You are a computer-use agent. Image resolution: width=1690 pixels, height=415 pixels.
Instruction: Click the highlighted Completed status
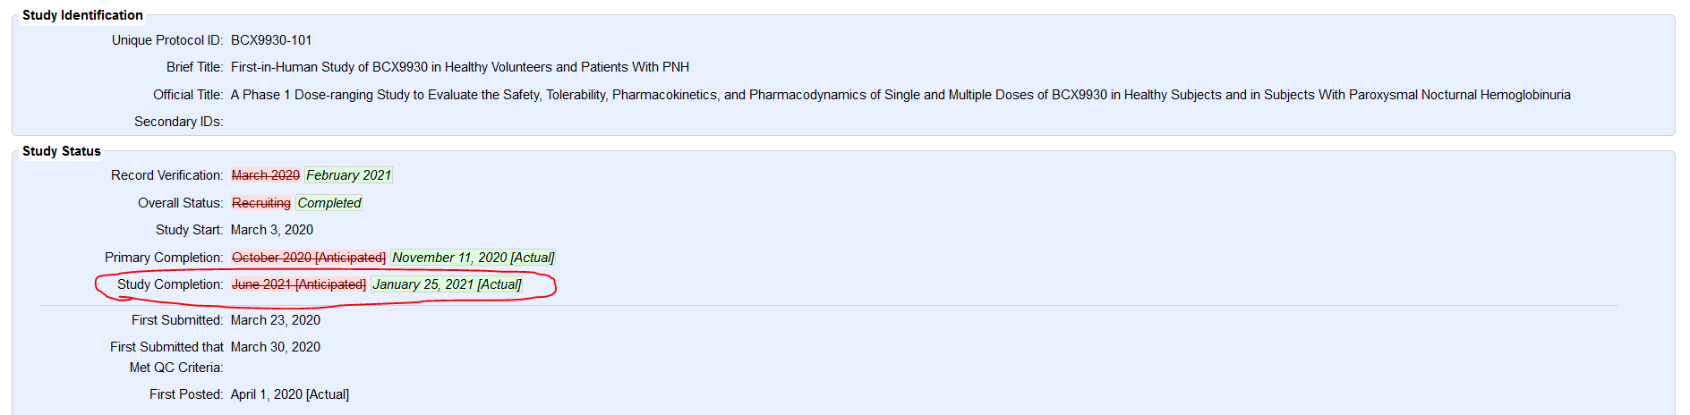click(x=329, y=203)
